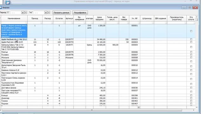The width and height of the screenshot is (203, 114).
Task: Open the Уч. № column filter dropdown
Action: coord(139,23)
